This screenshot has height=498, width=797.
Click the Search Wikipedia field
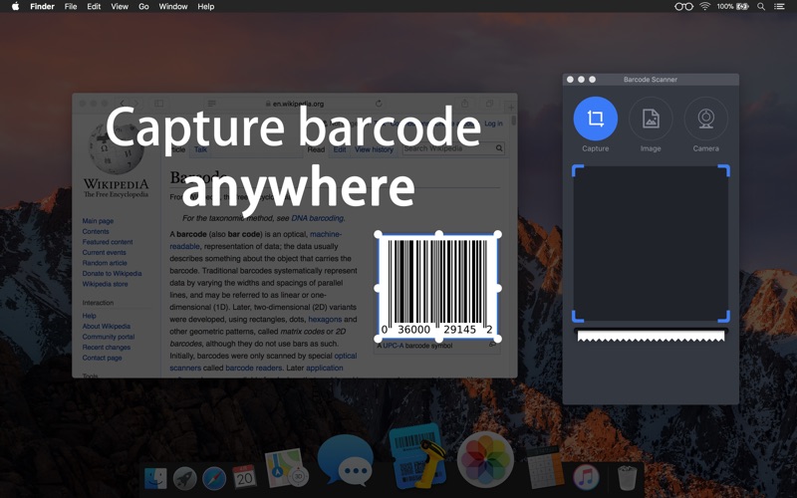tap(448, 148)
